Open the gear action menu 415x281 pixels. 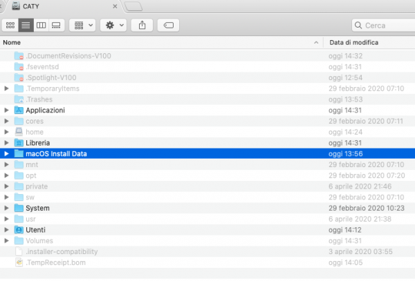[x=113, y=26]
